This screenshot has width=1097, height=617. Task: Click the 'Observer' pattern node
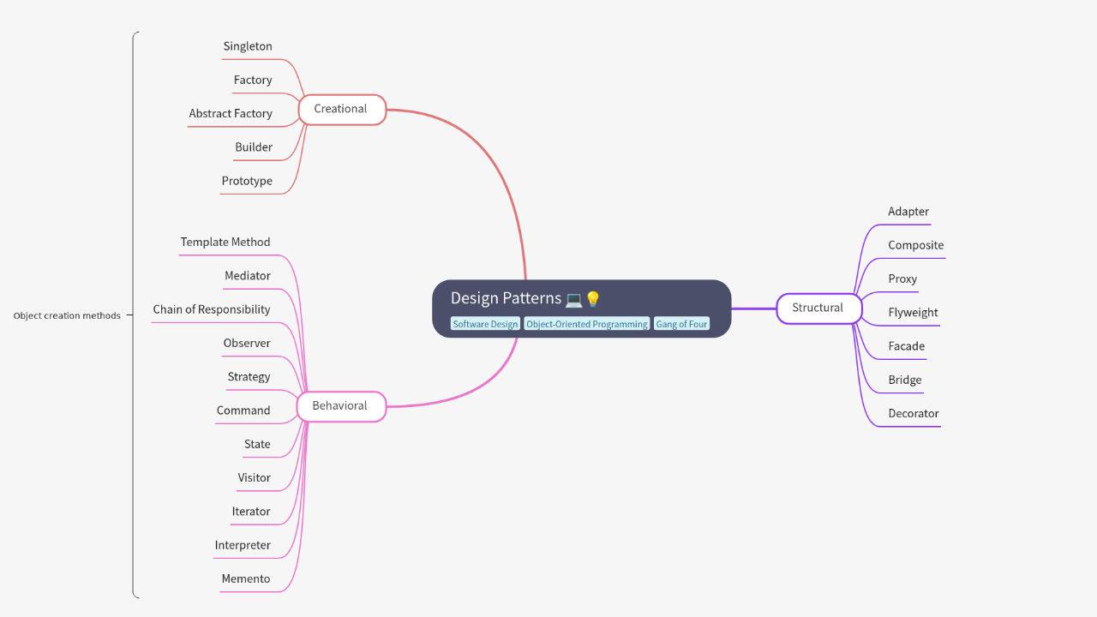coord(247,342)
